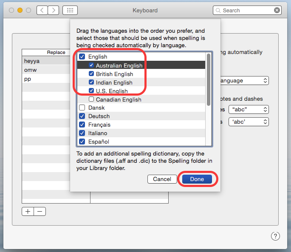
Task: Clear the search field with X icon
Action: (277, 10)
